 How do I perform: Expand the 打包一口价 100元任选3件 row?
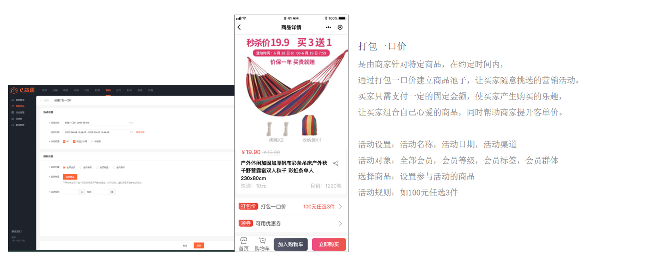click(291, 206)
